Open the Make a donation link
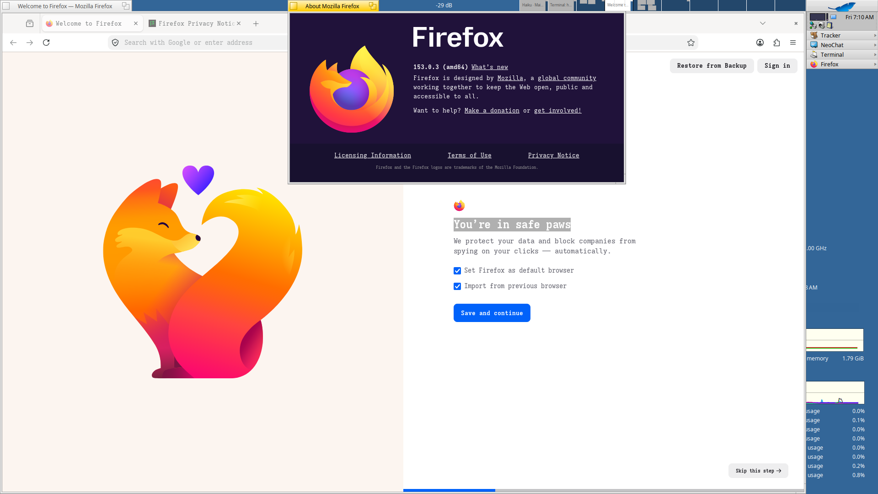878x494 pixels. click(x=492, y=111)
